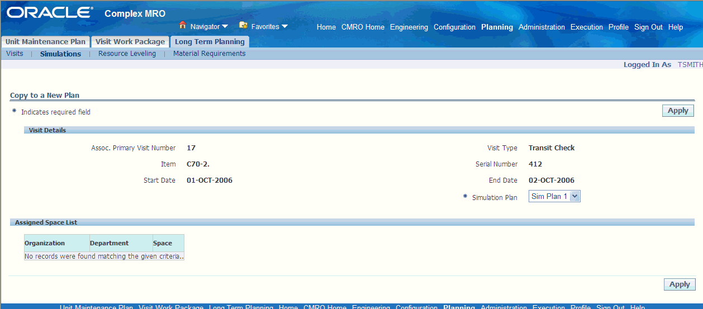Click the serial number 412

[535, 164]
